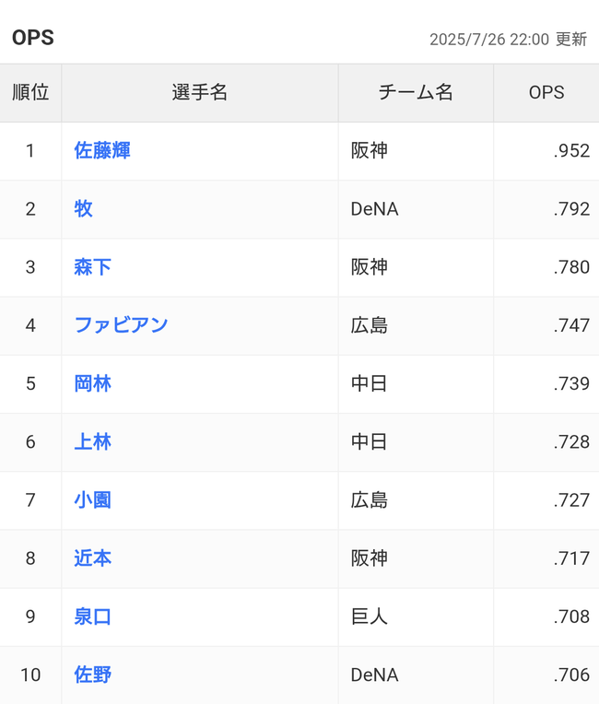599x704 pixels.
Task: Open player link 森下
Action: point(92,267)
